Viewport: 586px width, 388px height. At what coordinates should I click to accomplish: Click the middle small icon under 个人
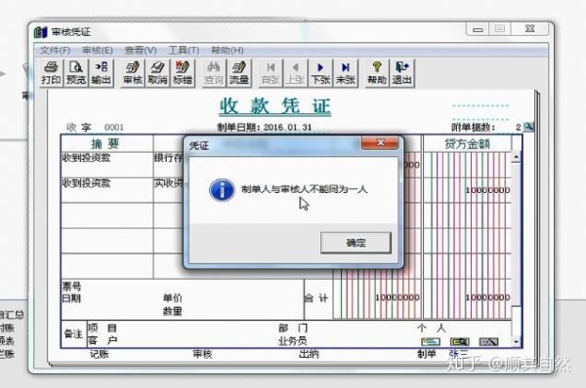click(460, 341)
